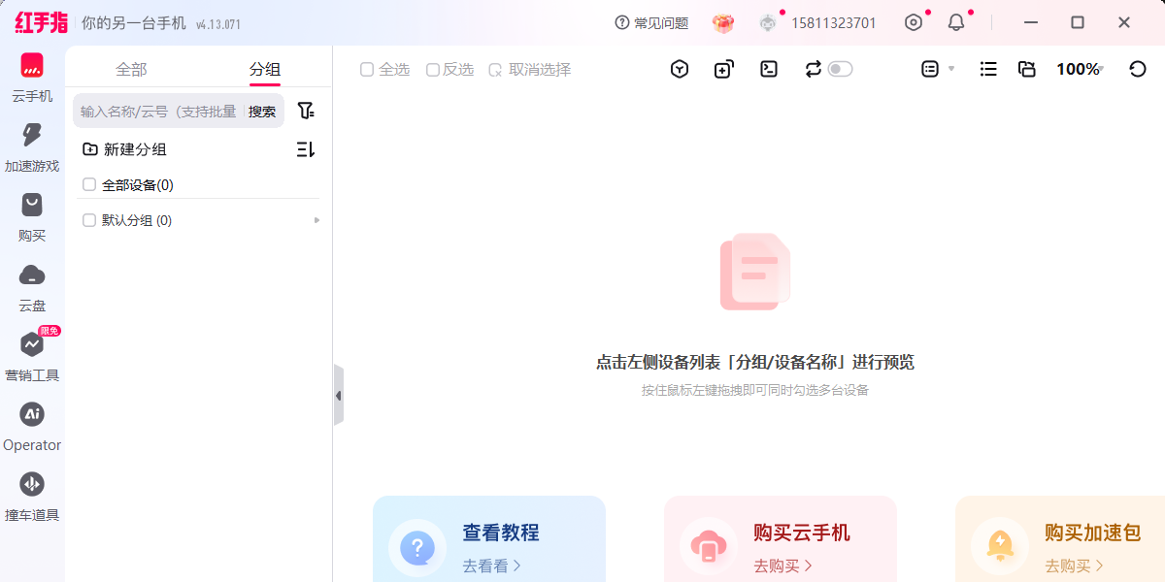
Task: Click the gift box icon in title bar
Action: pyautogui.click(x=723, y=23)
